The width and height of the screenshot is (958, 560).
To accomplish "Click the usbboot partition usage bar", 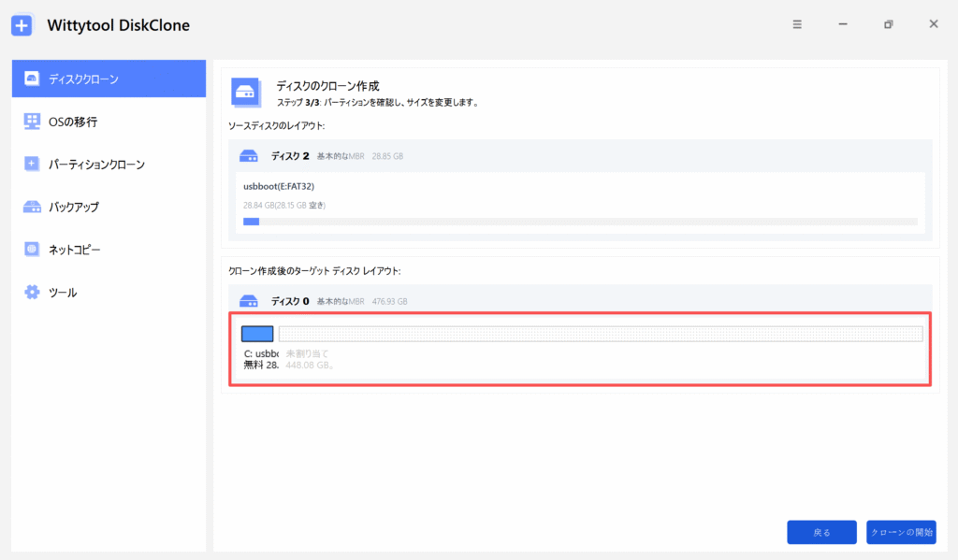I will pyautogui.click(x=580, y=222).
